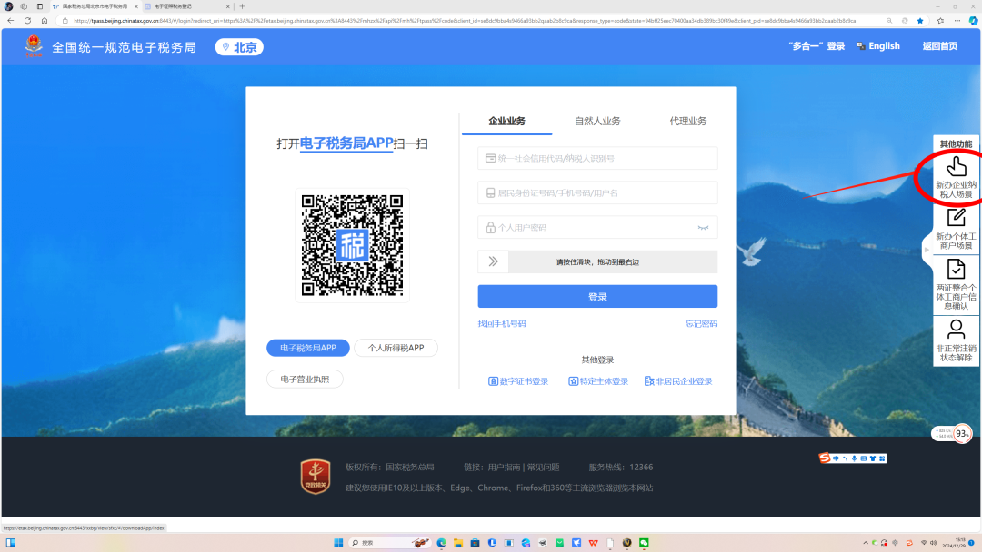The width and height of the screenshot is (982, 552).
Task: Switch to the 代理业务 tab
Action: 688,121
